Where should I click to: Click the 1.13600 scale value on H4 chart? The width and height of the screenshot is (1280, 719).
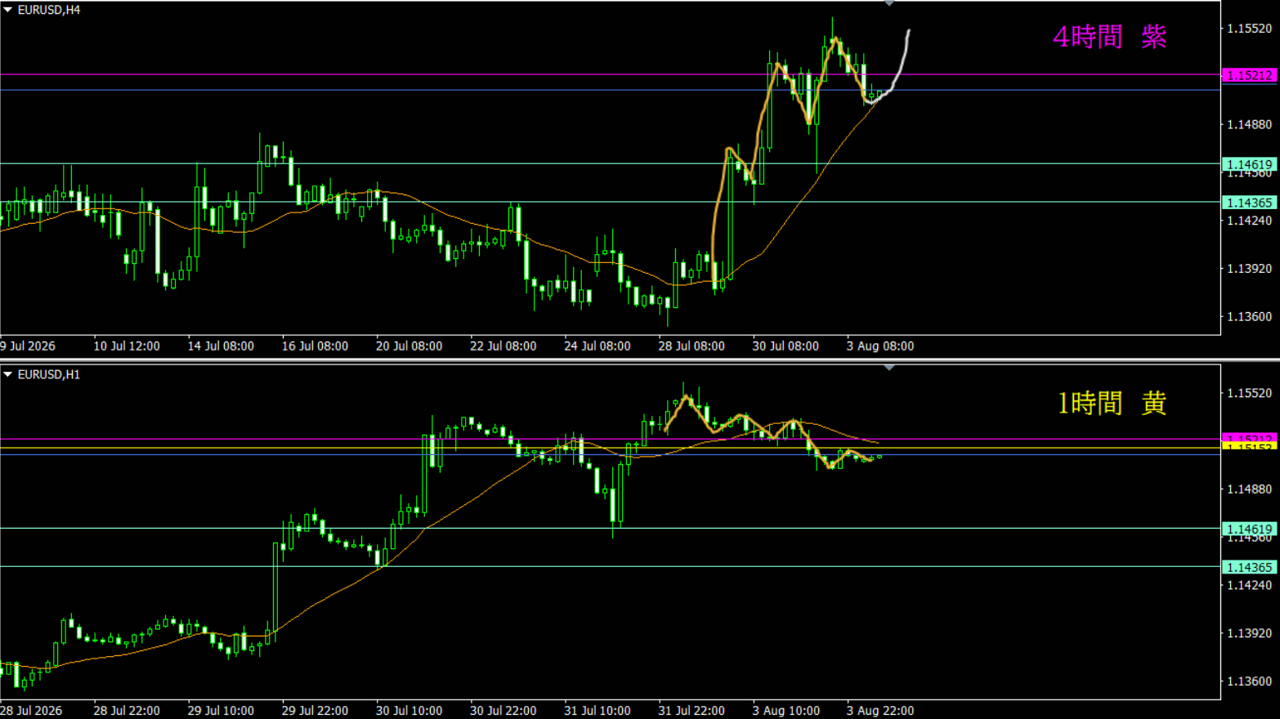tap(1250, 316)
